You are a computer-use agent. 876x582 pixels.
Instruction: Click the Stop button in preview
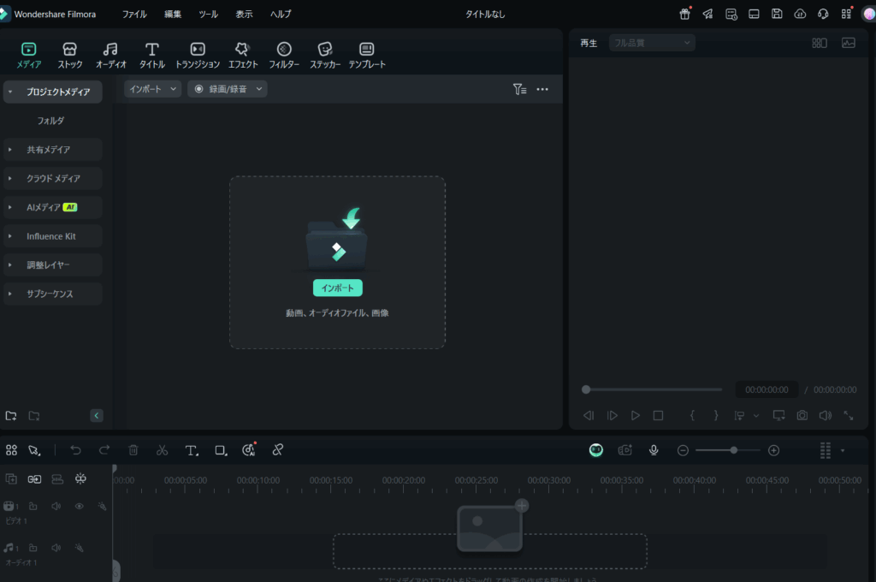[658, 415]
